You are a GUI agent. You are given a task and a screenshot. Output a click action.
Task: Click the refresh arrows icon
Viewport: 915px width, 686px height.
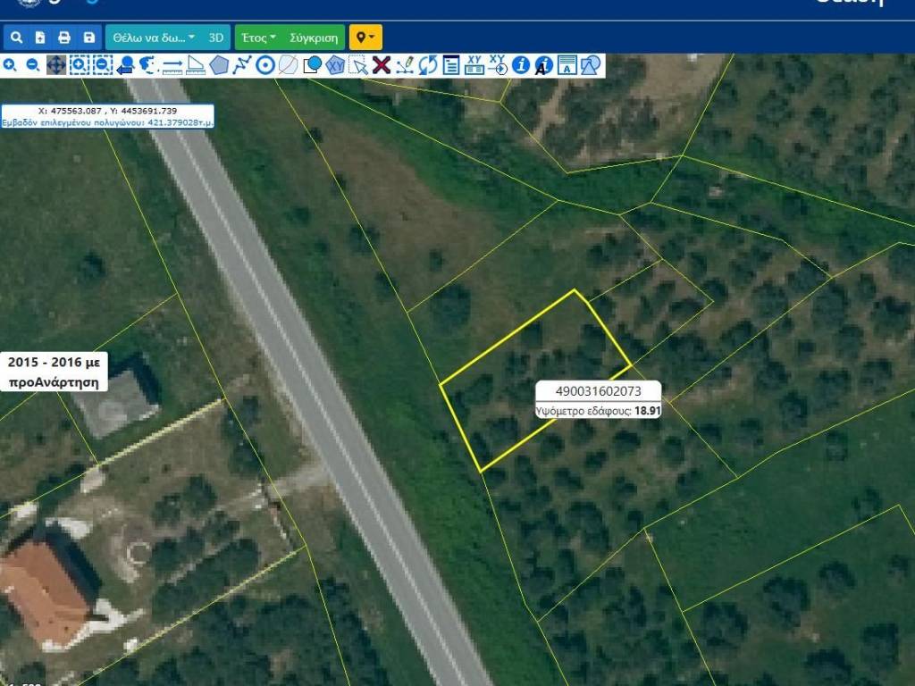428,65
